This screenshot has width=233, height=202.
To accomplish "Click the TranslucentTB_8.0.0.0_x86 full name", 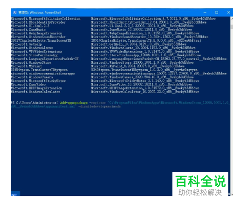I will click(x=146, y=40).
